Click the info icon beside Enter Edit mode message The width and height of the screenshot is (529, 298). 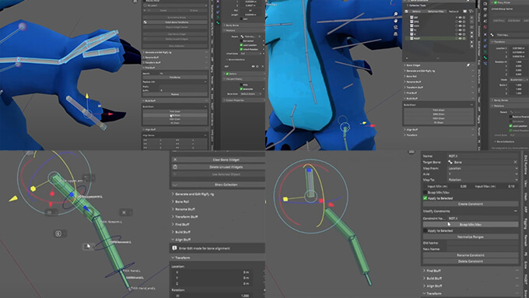pyautogui.click(x=174, y=248)
